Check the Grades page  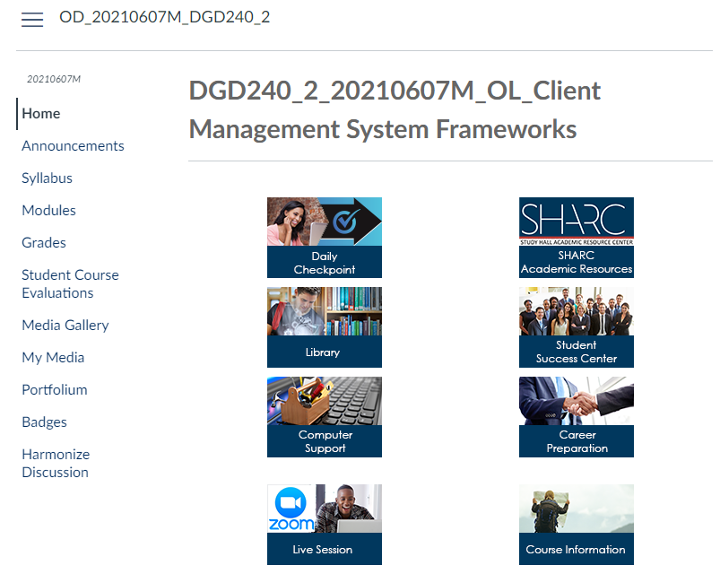point(44,243)
